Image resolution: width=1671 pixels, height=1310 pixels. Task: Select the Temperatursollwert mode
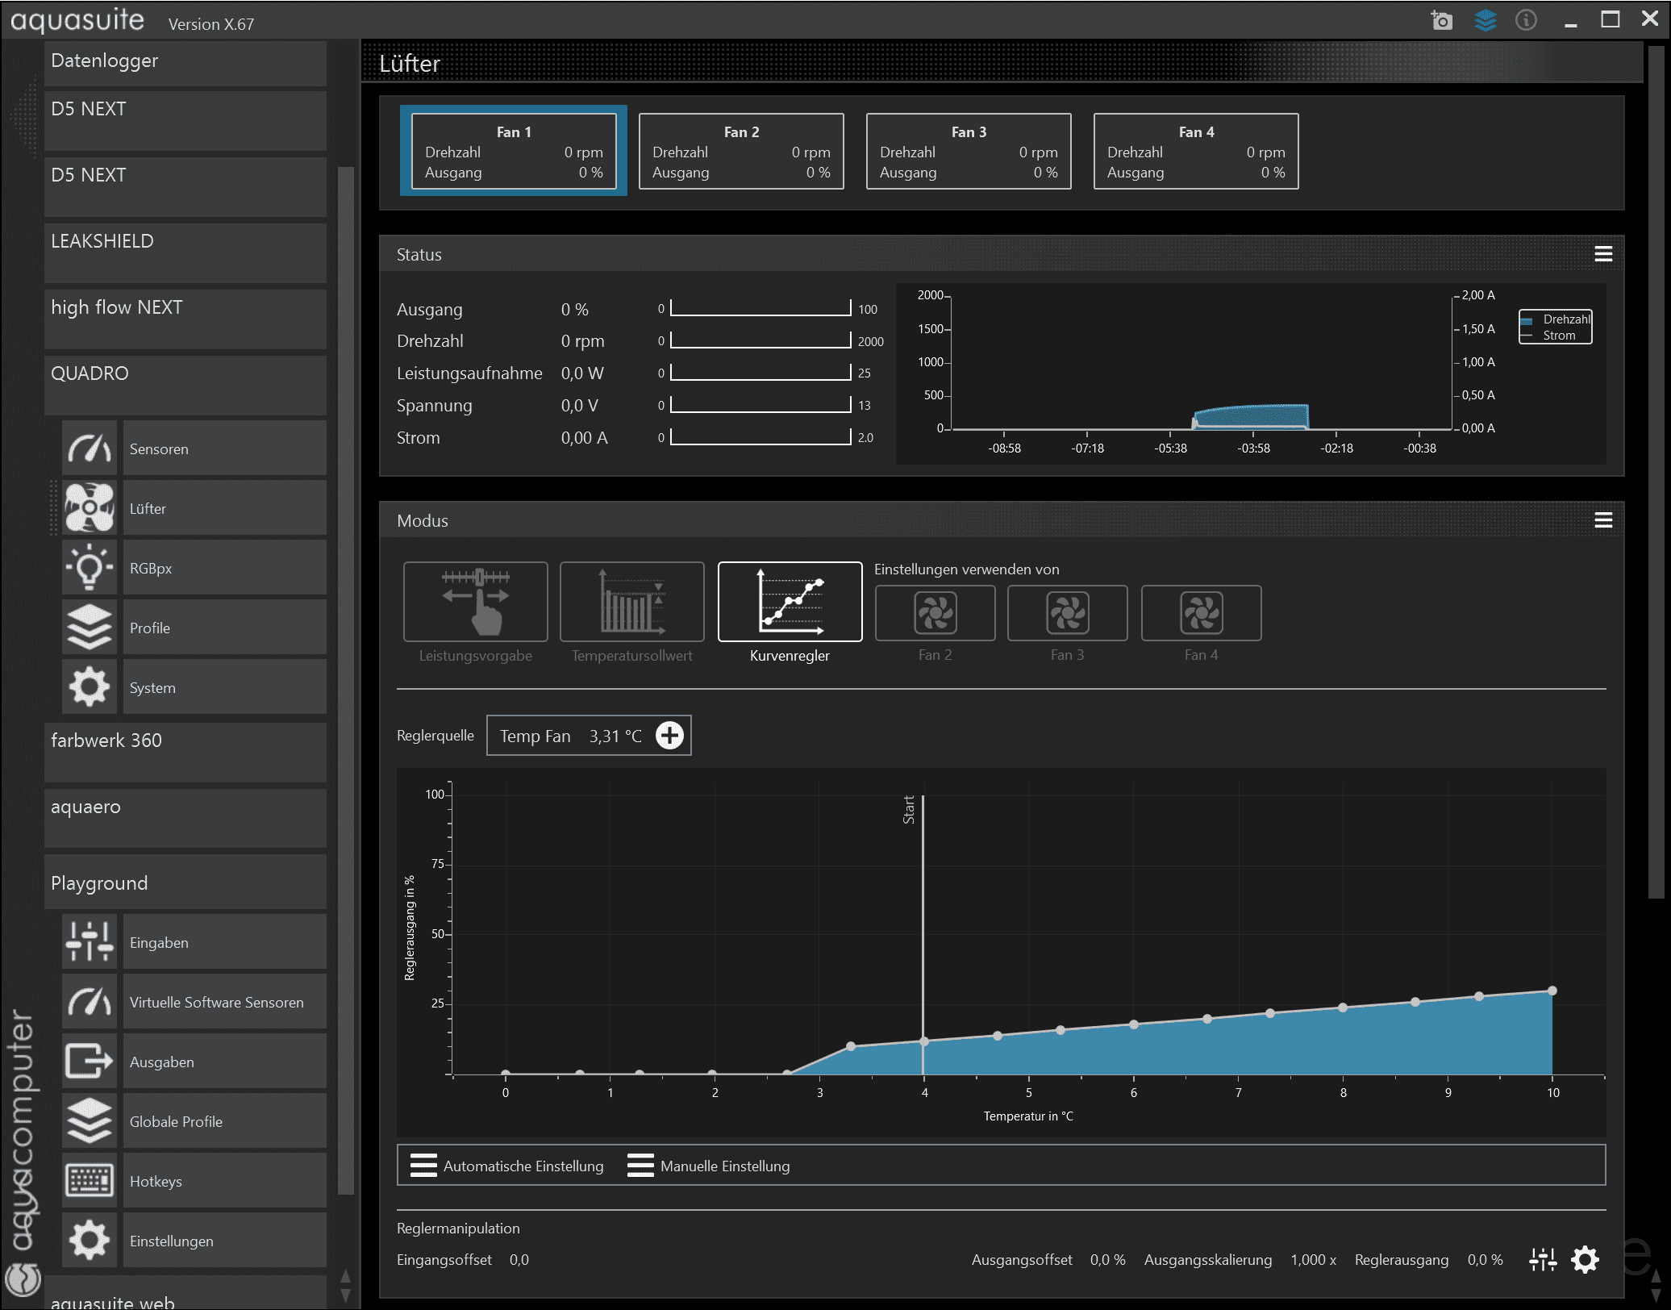[x=632, y=602]
